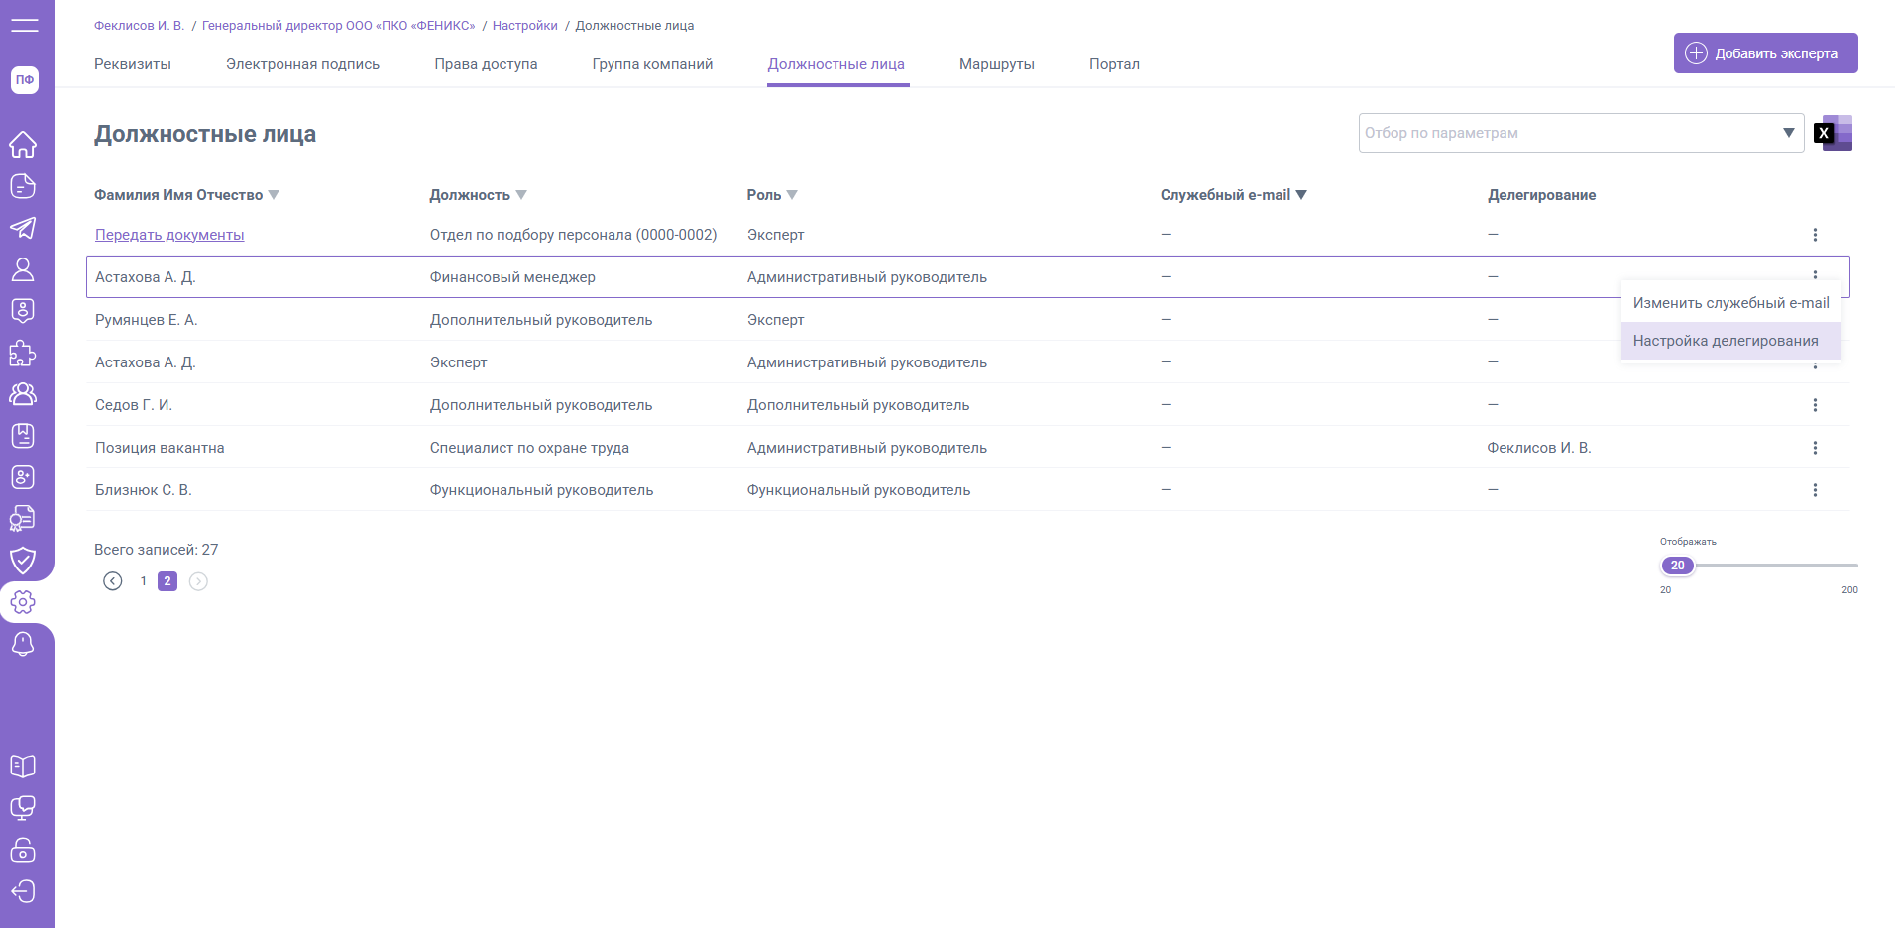Click the Отдел по подбору персонала (0000-0002) cell
The width and height of the screenshot is (1895, 928).
(x=573, y=235)
